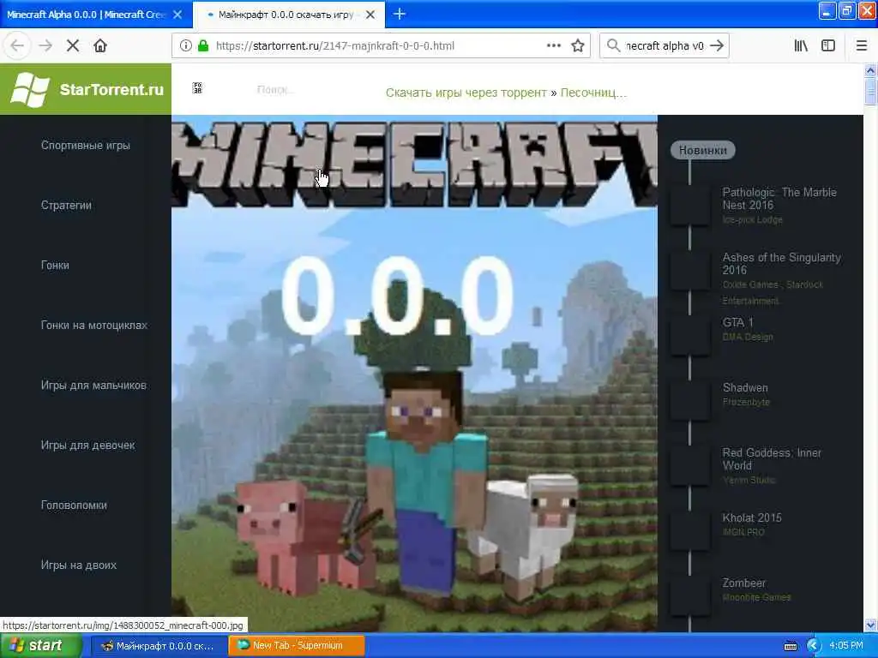Stop loading the page with the X button
This screenshot has width=878, height=658.
[x=73, y=46]
